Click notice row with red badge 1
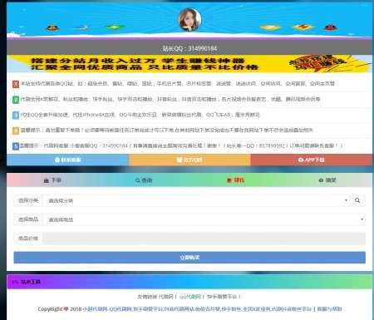 tap(189, 84)
